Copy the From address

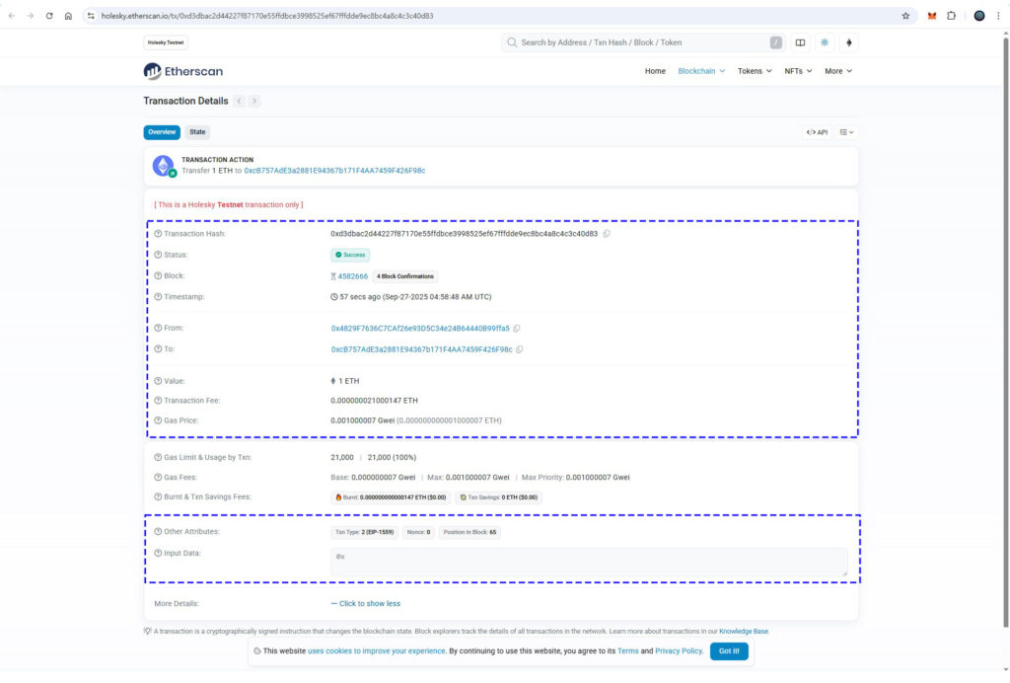(x=517, y=328)
